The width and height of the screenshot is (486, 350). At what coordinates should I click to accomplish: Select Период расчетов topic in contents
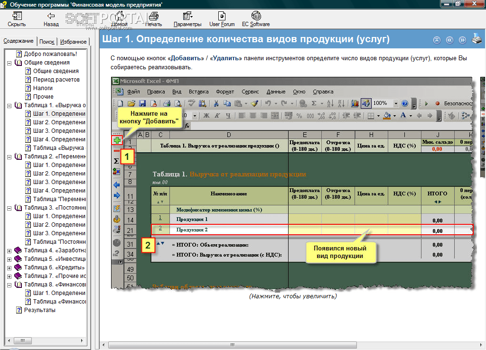click(x=56, y=80)
